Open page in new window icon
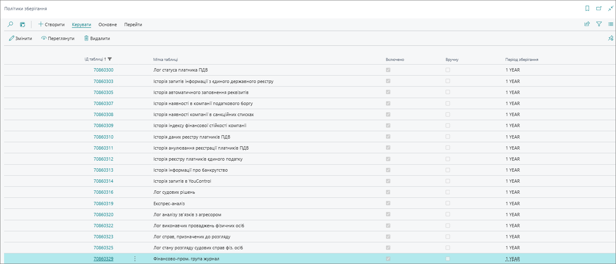The width and height of the screenshot is (616, 264). (x=599, y=8)
